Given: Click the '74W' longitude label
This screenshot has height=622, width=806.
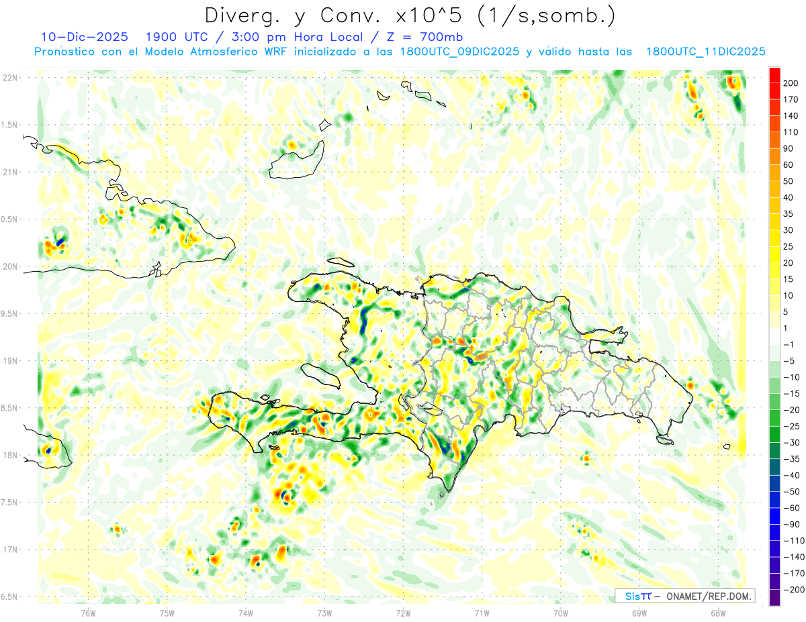Looking at the screenshot, I should (x=246, y=613).
